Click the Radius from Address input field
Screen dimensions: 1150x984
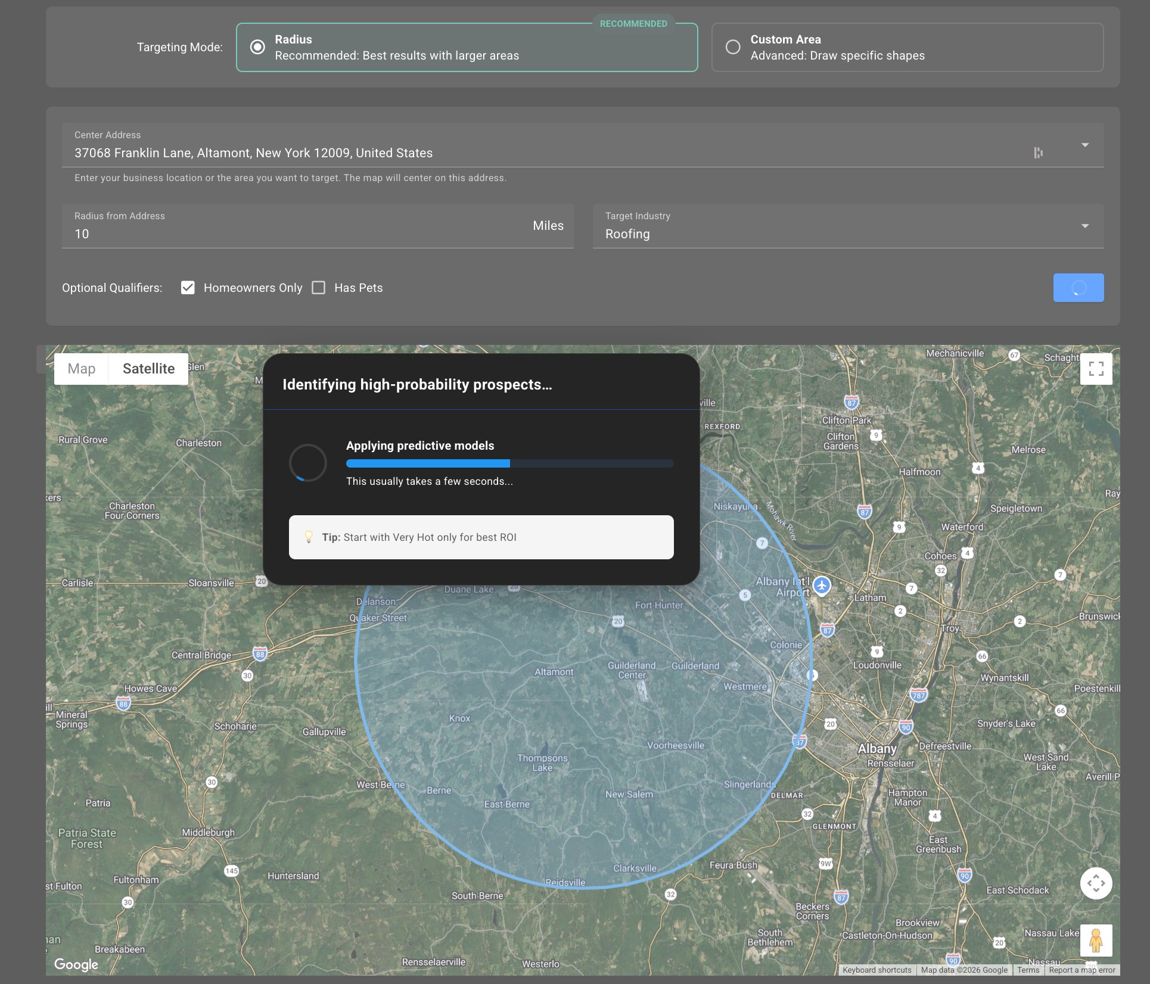[x=238, y=233]
